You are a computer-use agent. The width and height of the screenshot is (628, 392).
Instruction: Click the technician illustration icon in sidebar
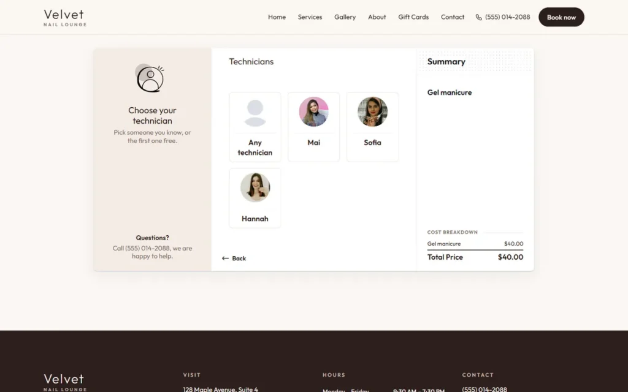150,78
